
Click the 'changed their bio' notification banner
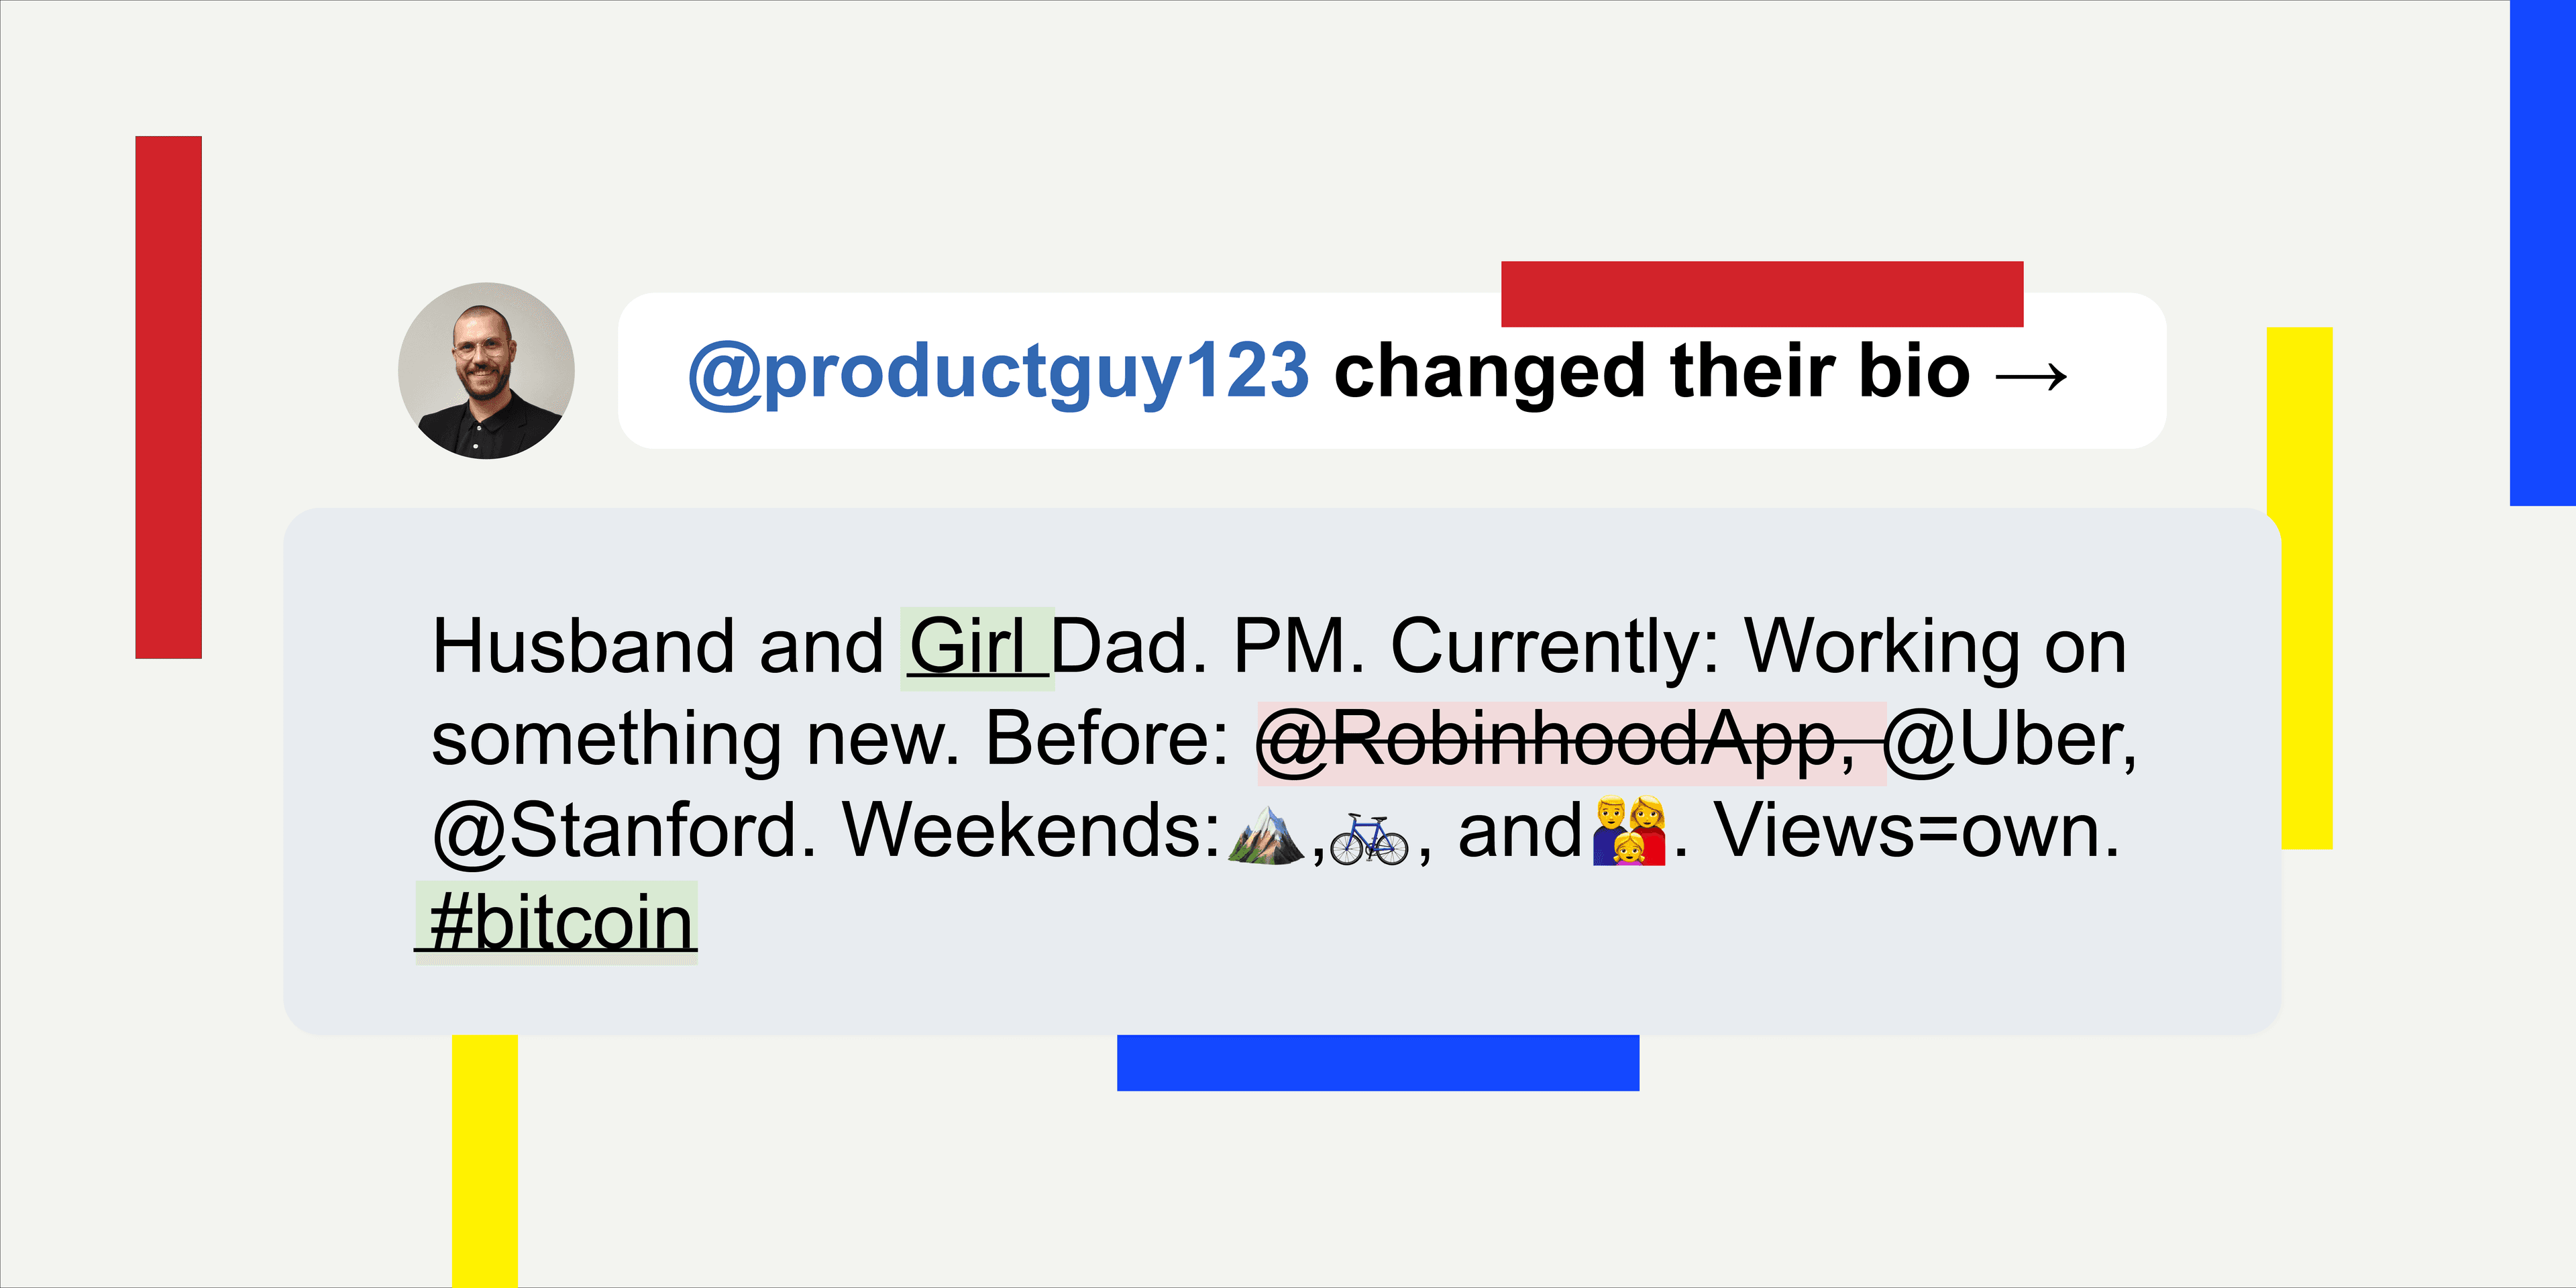pyautogui.click(x=1391, y=371)
